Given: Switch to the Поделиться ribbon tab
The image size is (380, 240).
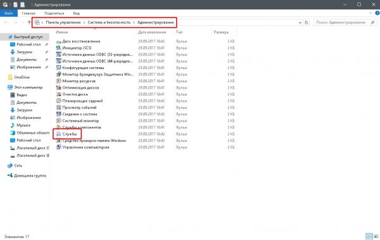Looking at the screenshot, I should click(x=54, y=13).
